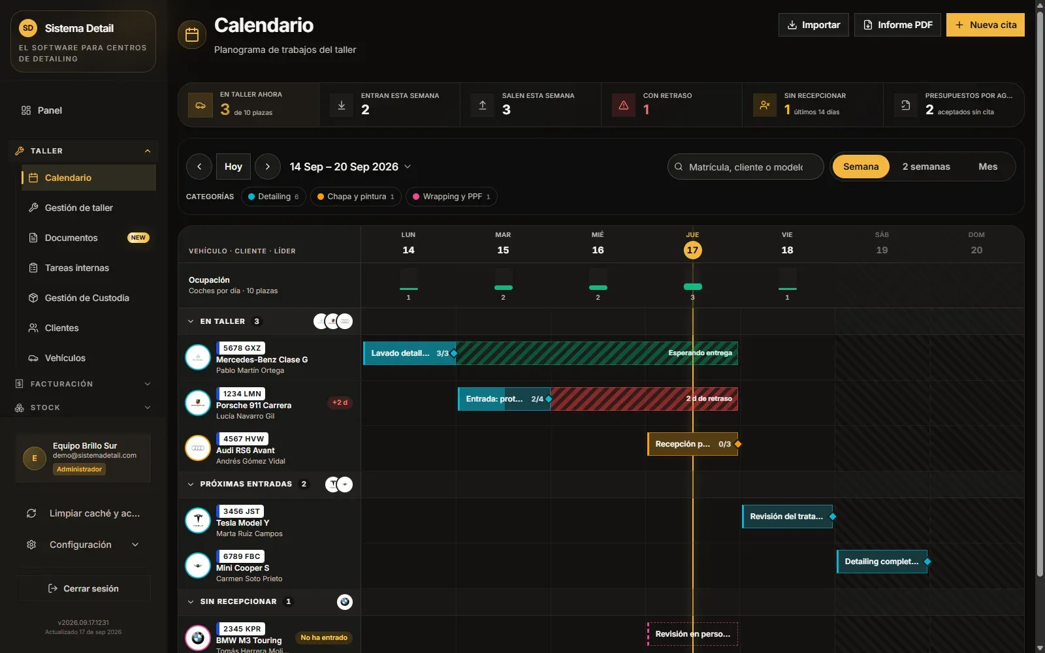Screen dimensions: 1045x653
Task: Click the car icon in En taller ahora card
Action: (201, 105)
